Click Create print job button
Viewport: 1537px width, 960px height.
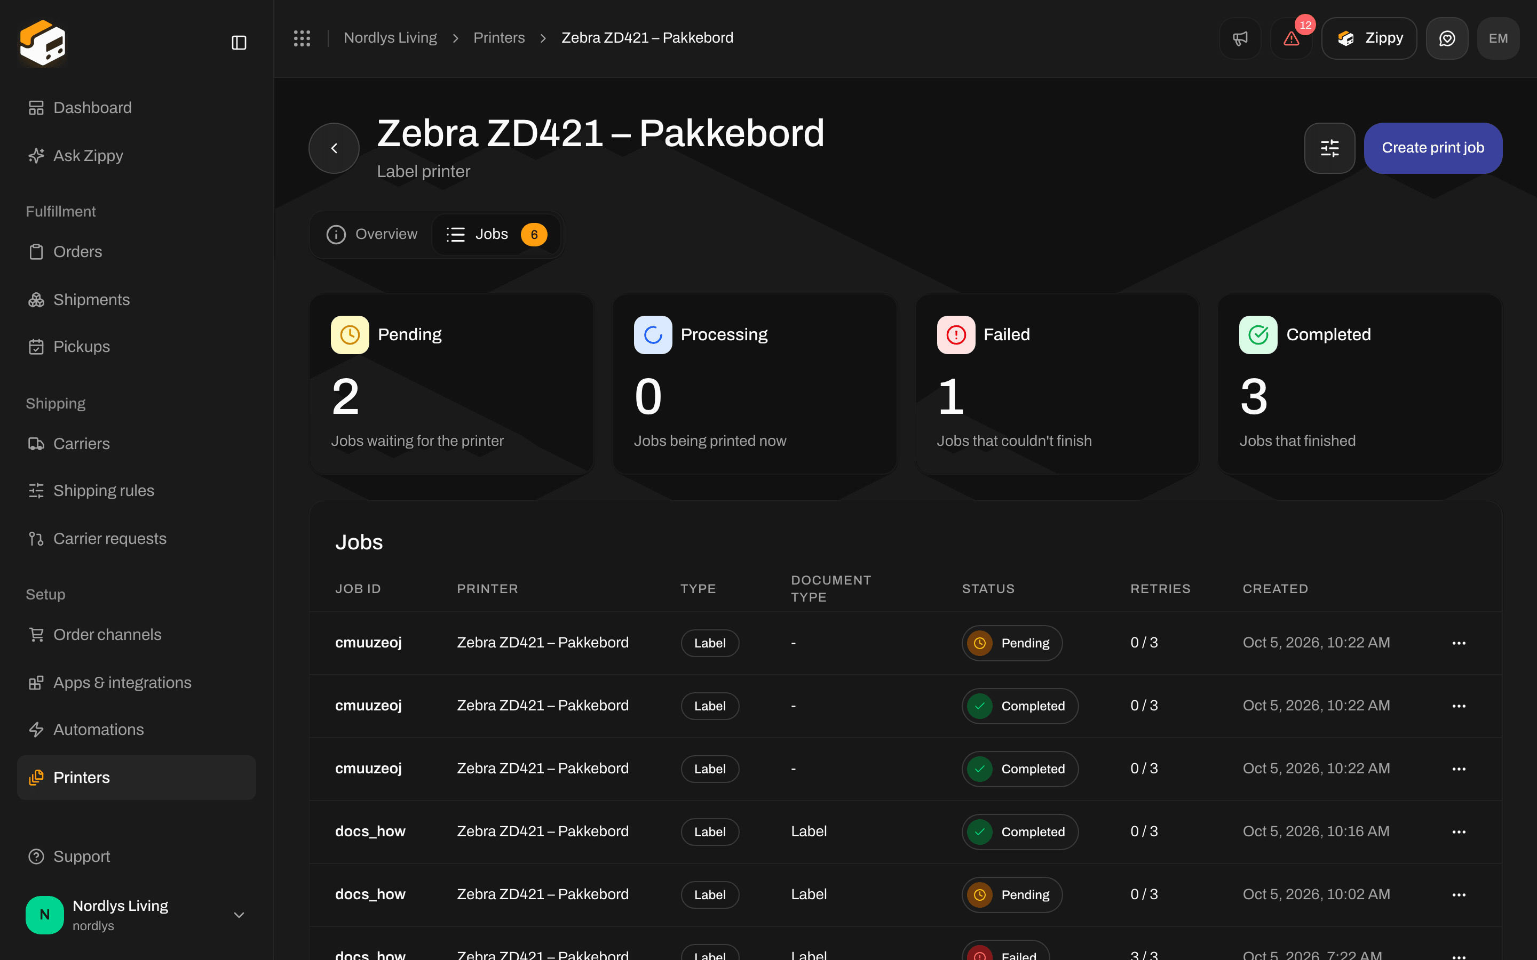click(1433, 148)
